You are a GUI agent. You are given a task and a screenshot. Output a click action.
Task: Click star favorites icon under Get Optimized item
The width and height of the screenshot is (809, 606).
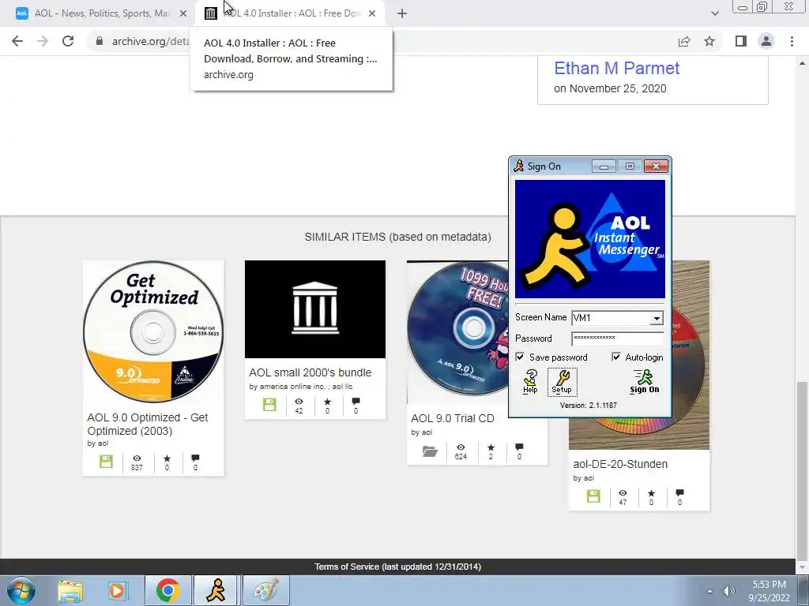tap(167, 458)
